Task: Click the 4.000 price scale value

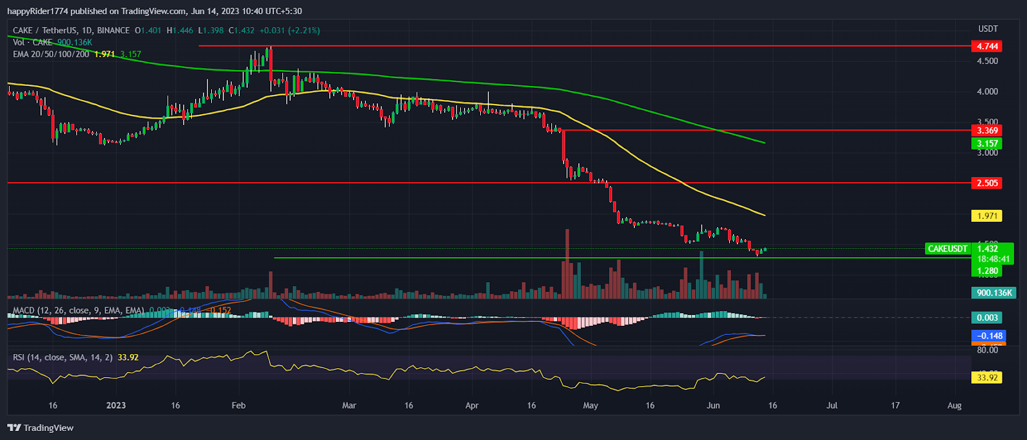Action: point(987,92)
